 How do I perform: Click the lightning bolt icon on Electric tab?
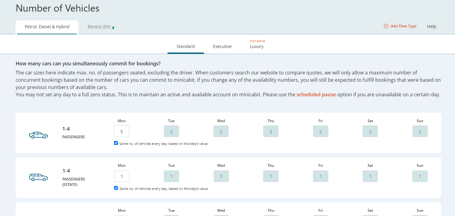point(113,28)
